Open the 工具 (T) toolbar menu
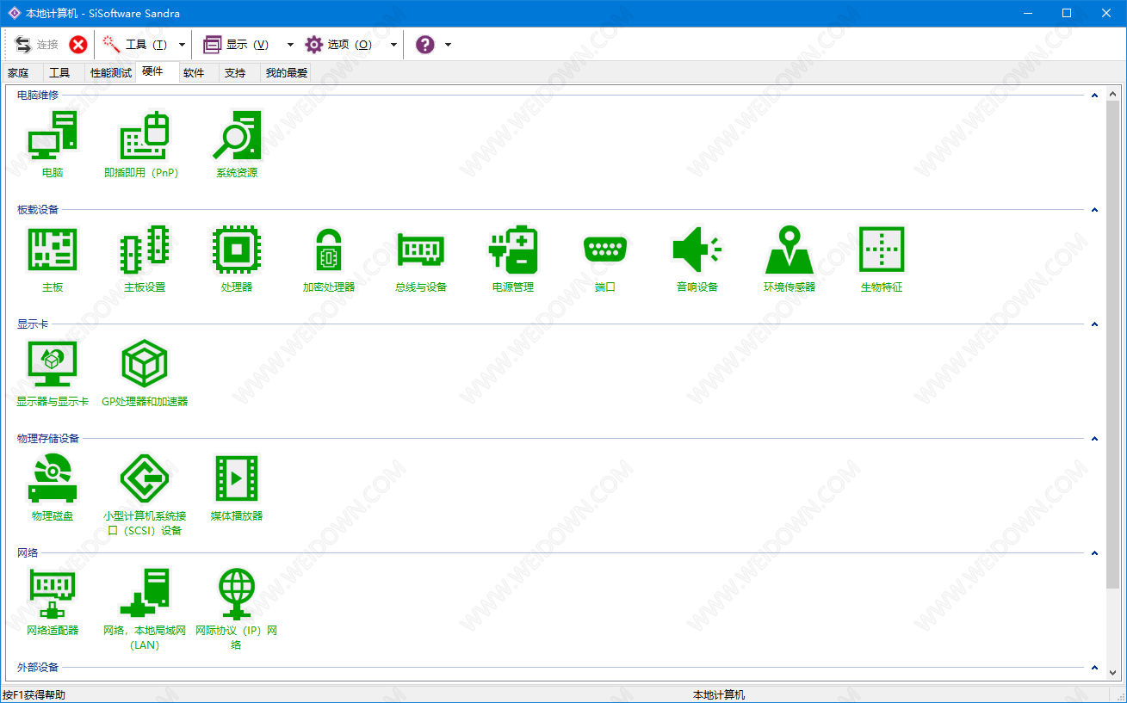The image size is (1127, 703). point(136,45)
